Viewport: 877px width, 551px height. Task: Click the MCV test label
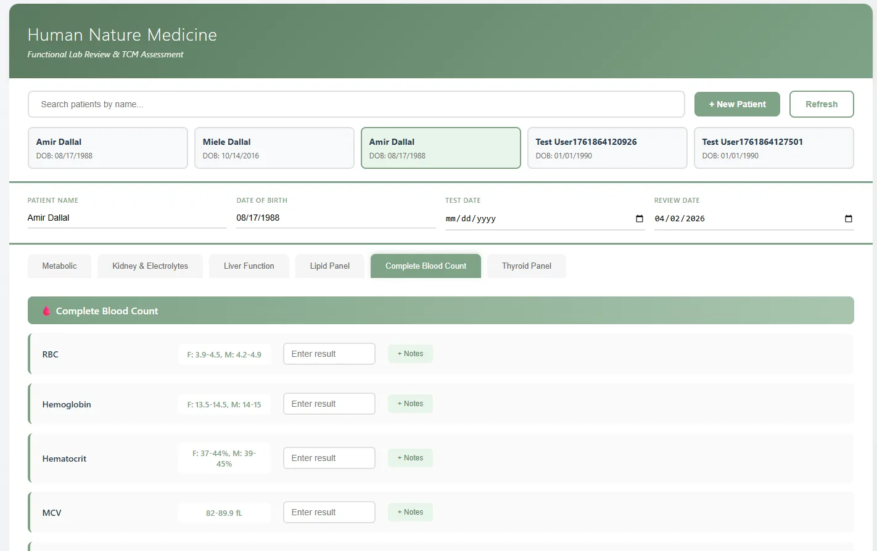pos(52,513)
